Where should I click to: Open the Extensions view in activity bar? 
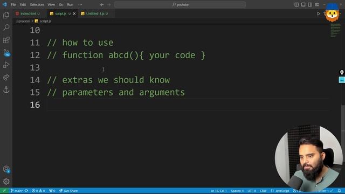pos(6,40)
